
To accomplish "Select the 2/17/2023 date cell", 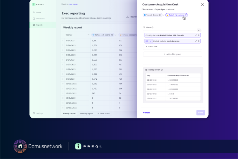I will click(77, 50).
